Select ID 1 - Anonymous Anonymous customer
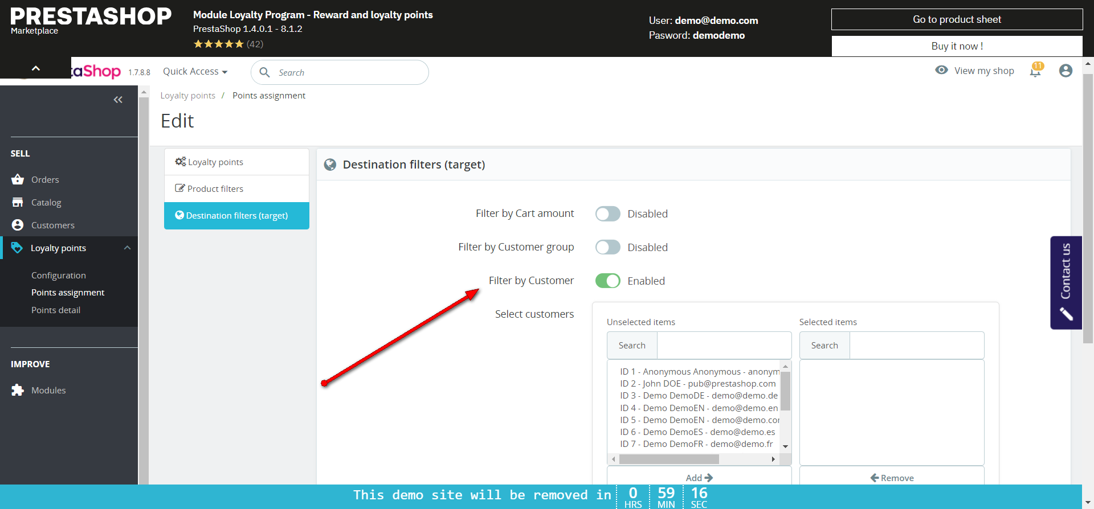1094x509 pixels. 700,371
